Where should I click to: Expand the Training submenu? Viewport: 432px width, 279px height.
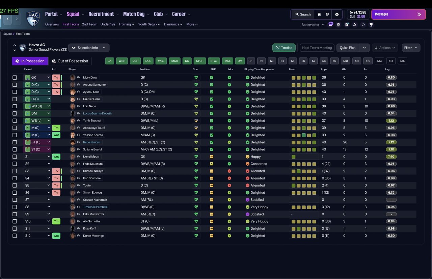click(x=127, y=24)
